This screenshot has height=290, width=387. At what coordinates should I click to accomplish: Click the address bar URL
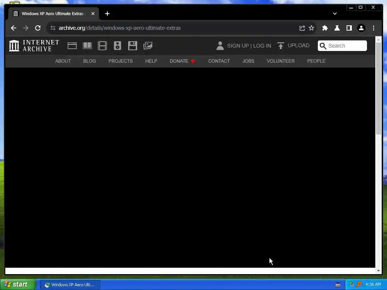tap(120, 28)
